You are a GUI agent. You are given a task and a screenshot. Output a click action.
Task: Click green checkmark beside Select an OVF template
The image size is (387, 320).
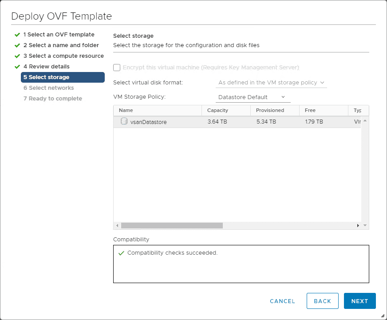(17, 35)
